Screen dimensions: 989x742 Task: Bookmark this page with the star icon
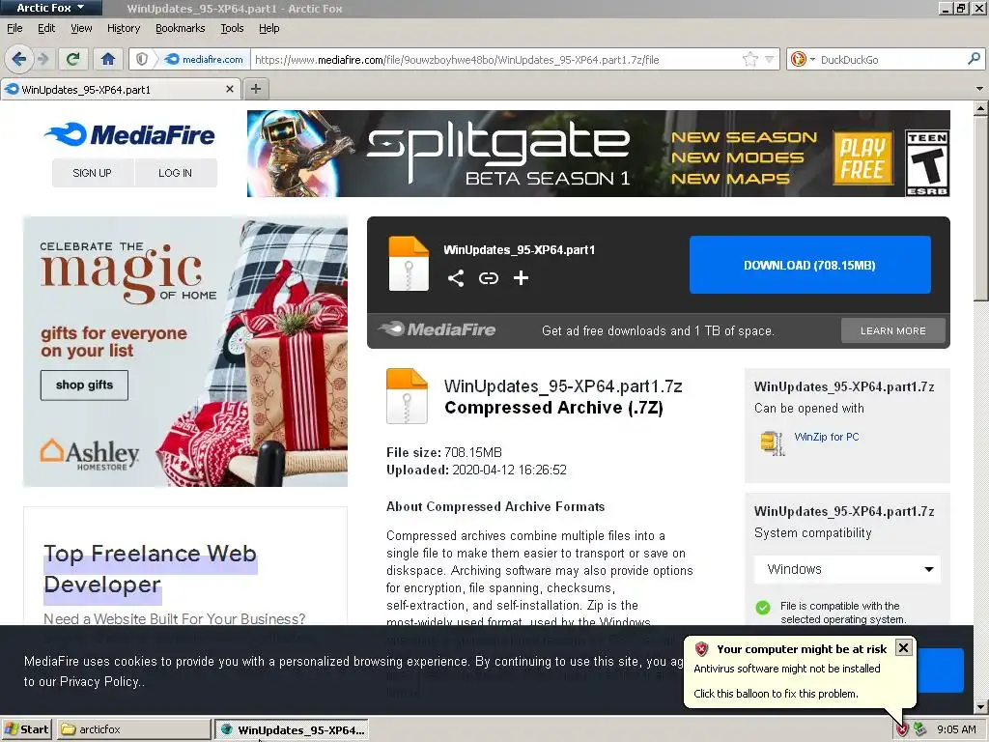click(x=749, y=59)
